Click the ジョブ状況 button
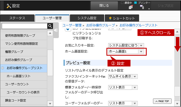This screenshot has width=181, height=107. [165, 6]
